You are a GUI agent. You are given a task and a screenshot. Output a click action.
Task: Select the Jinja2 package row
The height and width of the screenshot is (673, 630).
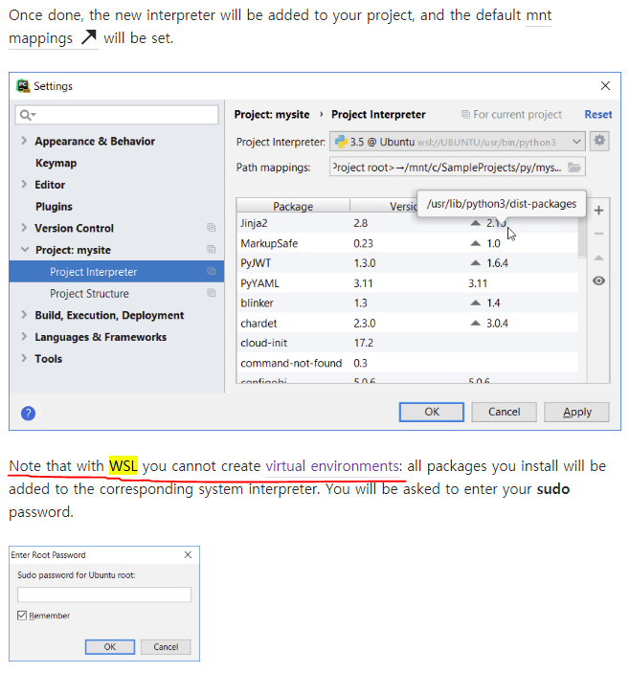pyautogui.click(x=407, y=223)
